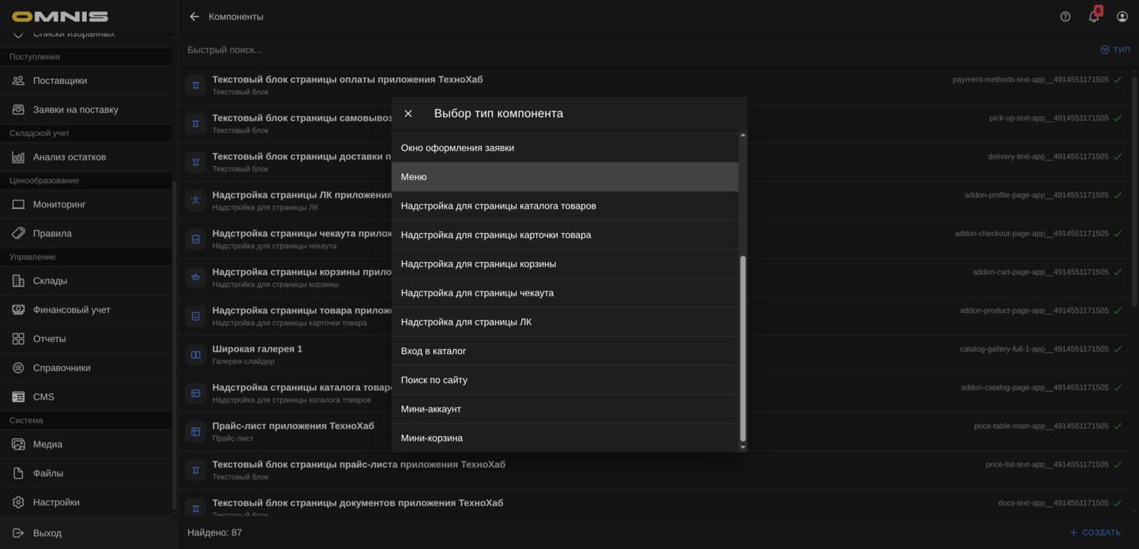This screenshot has width=1139, height=549.
Task: Select Меню in component type list
Action: coord(565,177)
